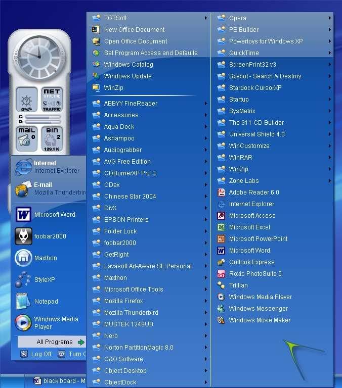The image size is (342, 388).
Task: Click Outlook Express icon
Action: click(221, 262)
